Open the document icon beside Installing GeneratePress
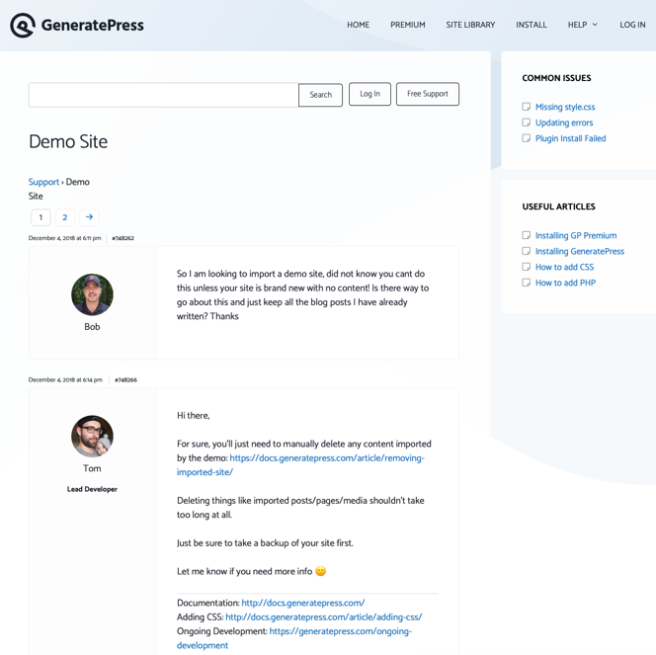The width and height of the screenshot is (656, 655). [x=526, y=251]
